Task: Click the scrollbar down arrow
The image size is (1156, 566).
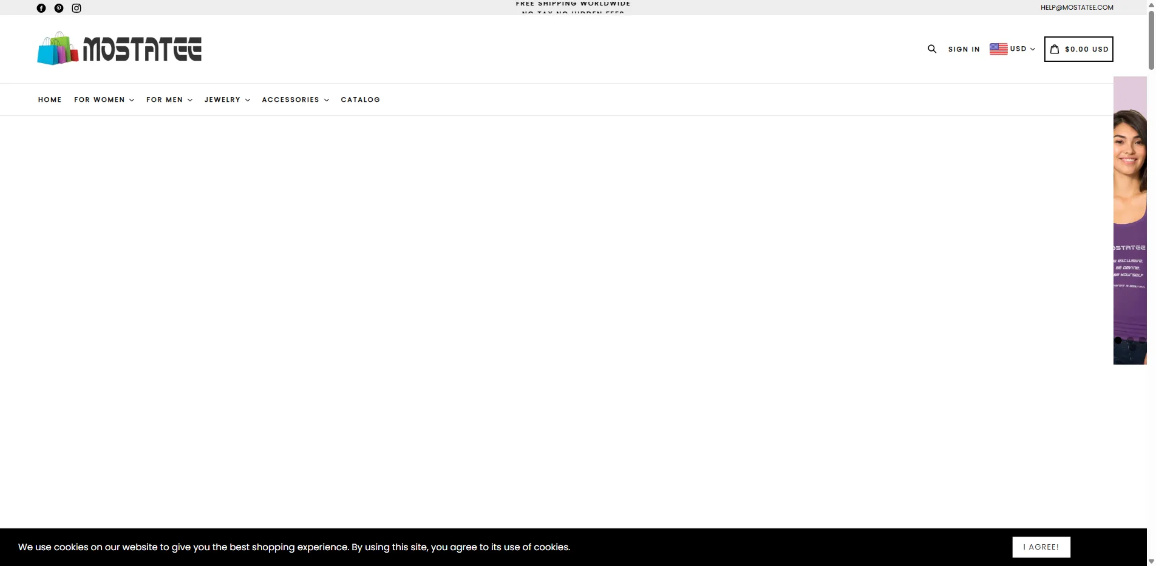Action: tap(1151, 561)
